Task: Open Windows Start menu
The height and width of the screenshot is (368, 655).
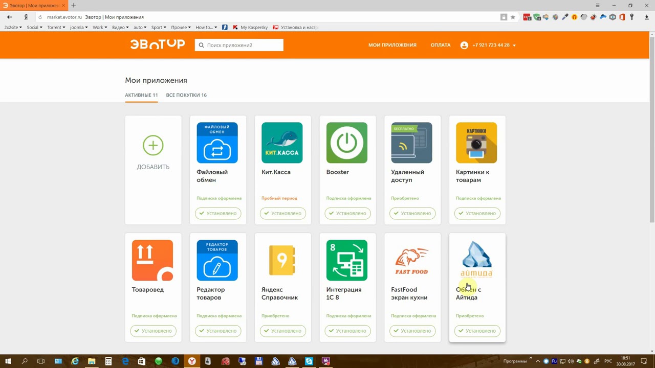Action: tap(8, 361)
